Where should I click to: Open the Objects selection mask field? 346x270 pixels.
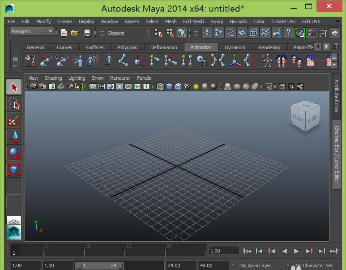pos(127,33)
